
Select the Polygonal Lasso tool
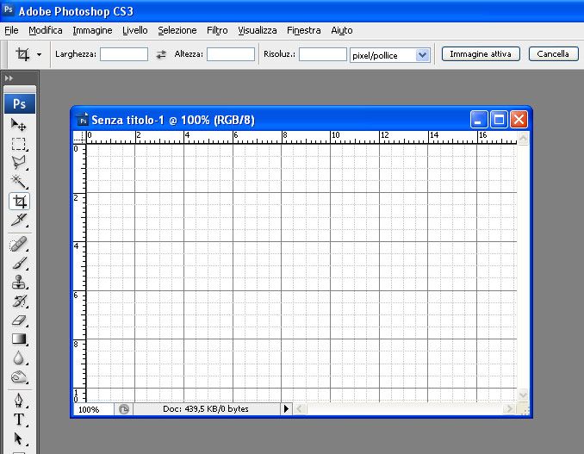(19, 163)
